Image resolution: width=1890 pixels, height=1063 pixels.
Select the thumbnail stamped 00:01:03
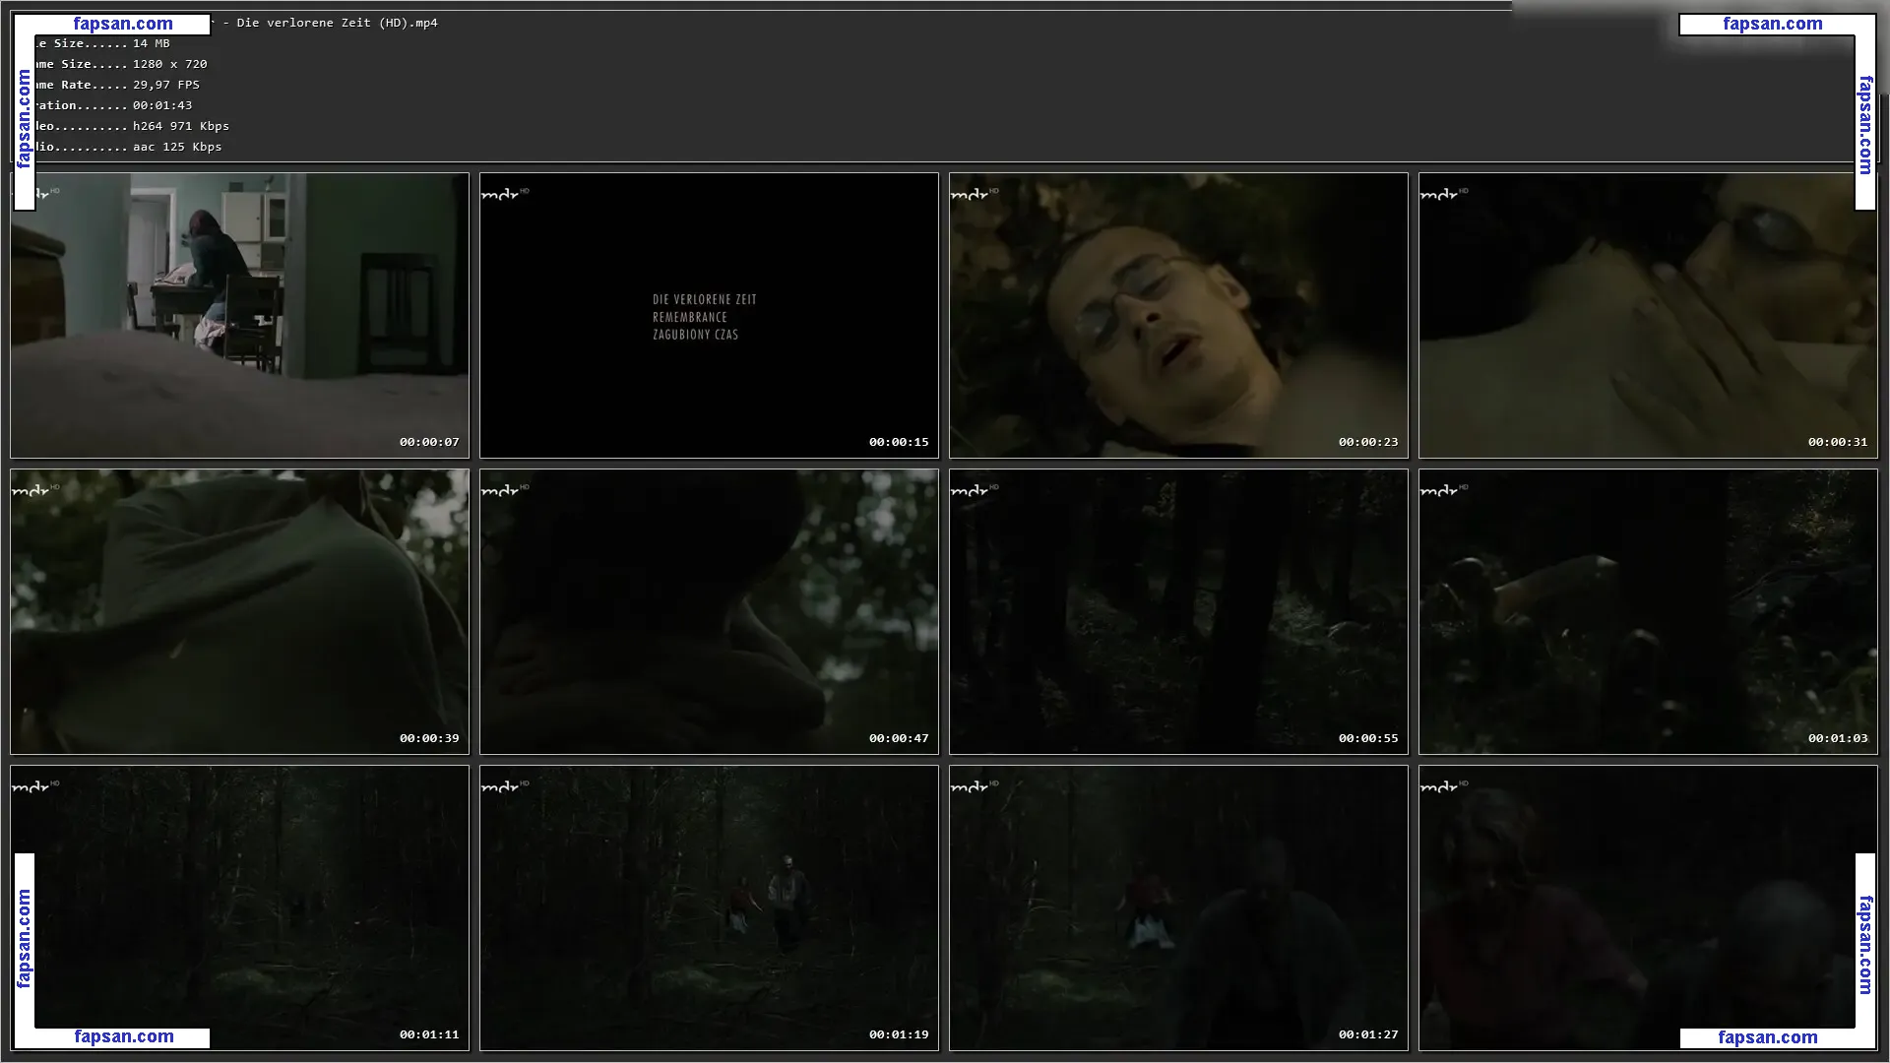[x=1648, y=611]
